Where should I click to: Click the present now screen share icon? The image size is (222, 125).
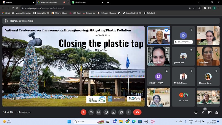pos(114,112)
